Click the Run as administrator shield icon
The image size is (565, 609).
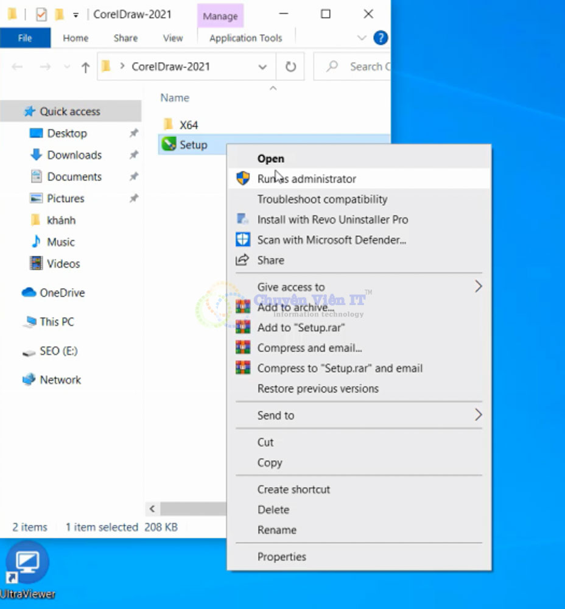(243, 178)
